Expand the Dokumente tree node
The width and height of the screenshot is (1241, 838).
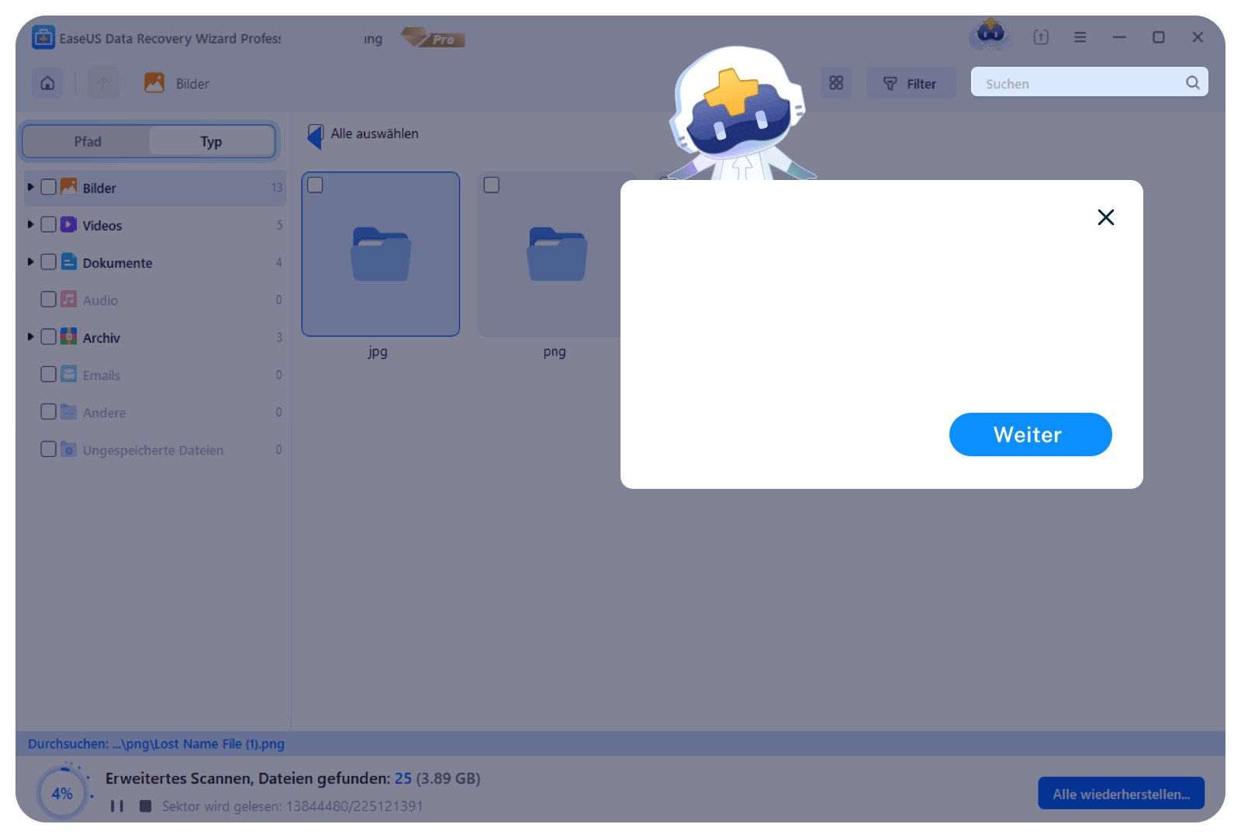coord(30,262)
